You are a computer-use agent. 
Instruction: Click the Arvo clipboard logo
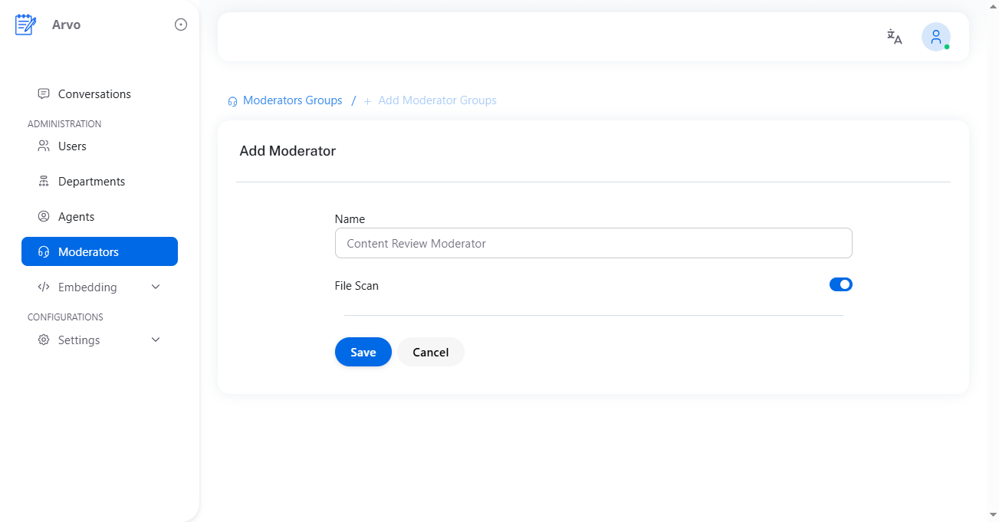click(x=25, y=24)
